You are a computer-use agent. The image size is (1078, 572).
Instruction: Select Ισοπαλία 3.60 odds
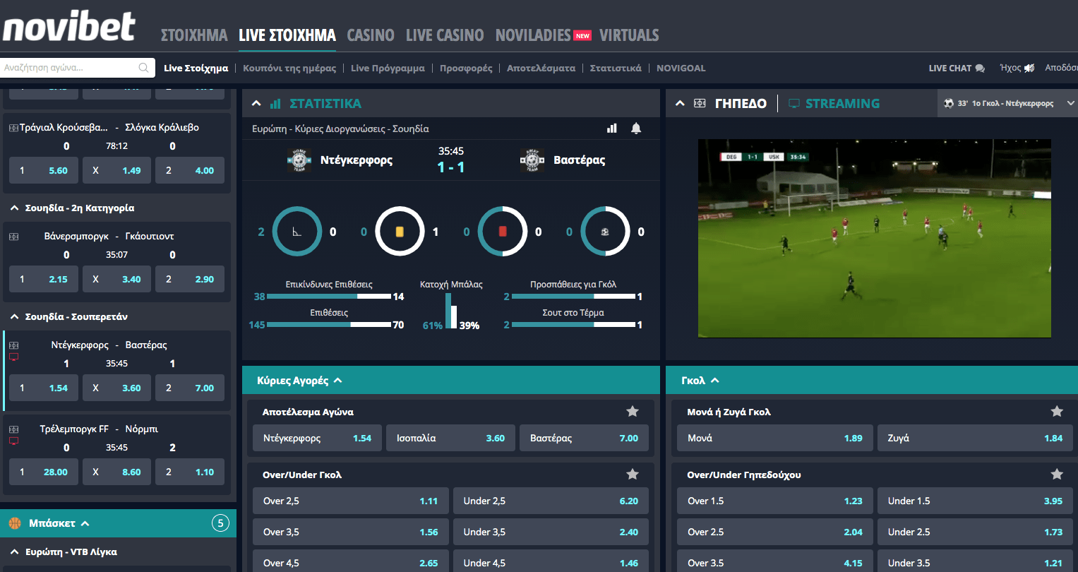450,438
